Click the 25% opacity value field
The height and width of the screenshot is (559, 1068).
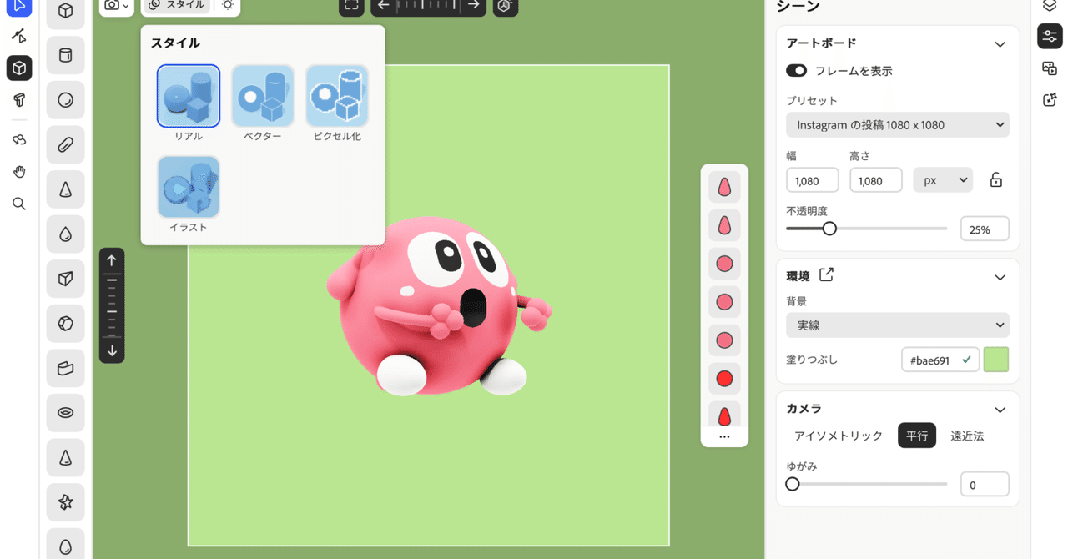[985, 229]
